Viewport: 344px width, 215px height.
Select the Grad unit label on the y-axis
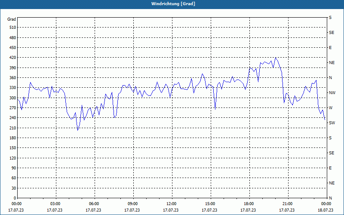pos(12,19)
